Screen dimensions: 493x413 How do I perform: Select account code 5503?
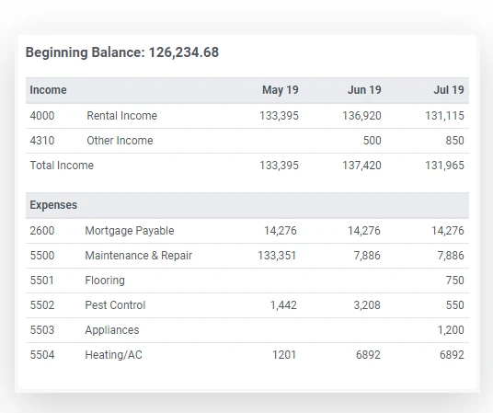42,330
